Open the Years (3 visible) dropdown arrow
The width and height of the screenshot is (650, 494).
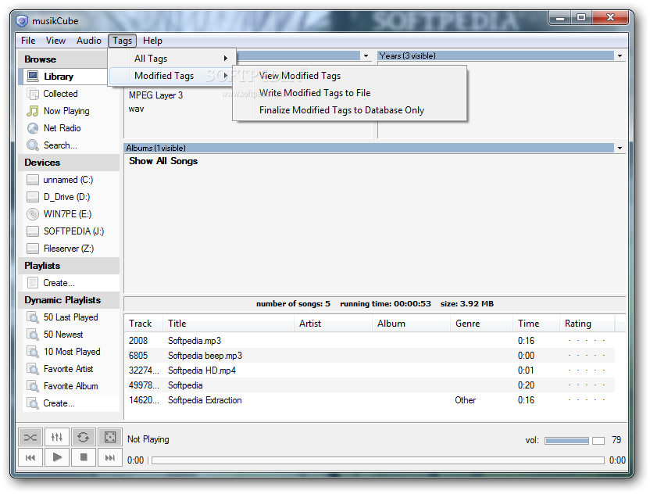point(620,55)
